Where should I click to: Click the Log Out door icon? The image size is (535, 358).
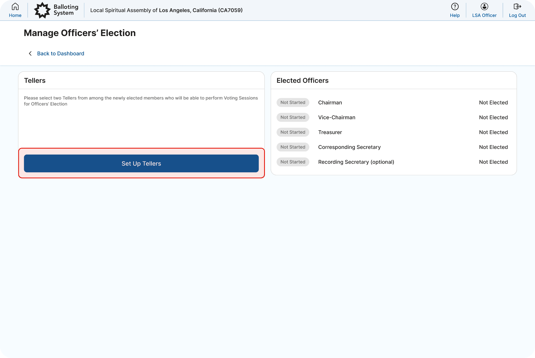click(517, 7)
